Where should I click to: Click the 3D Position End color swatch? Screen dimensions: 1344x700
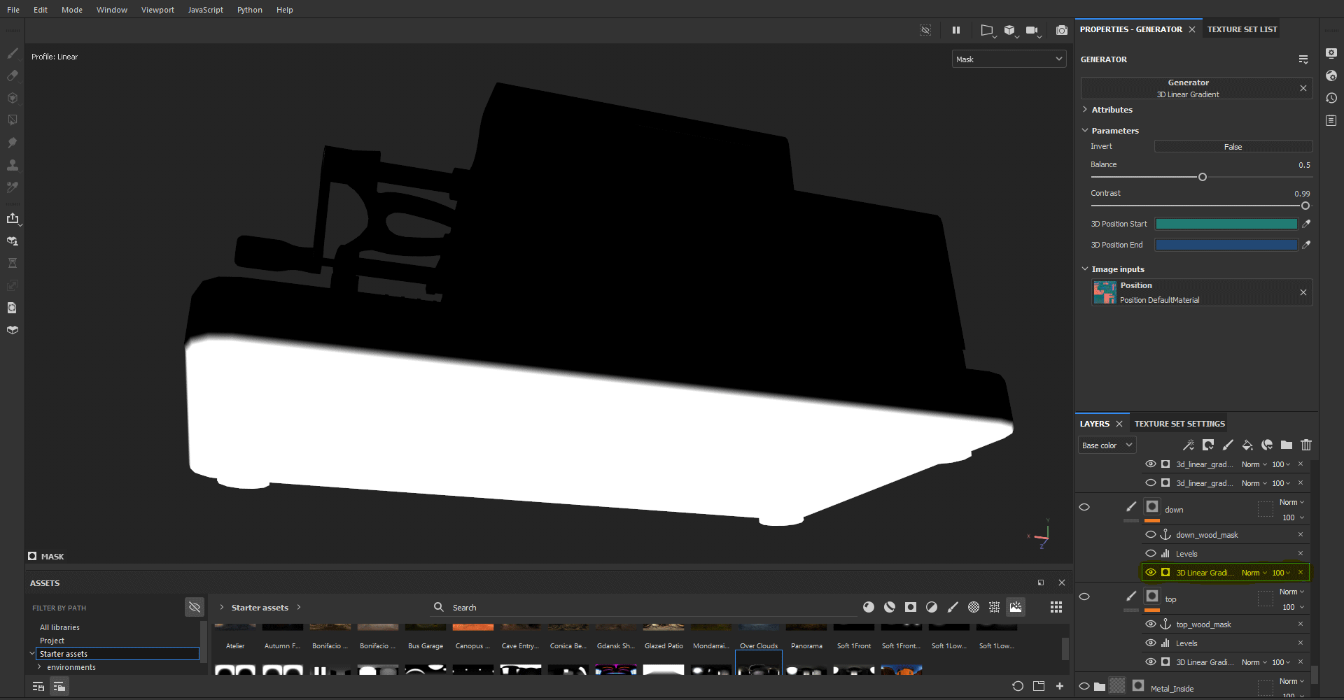coord(1226,245)
